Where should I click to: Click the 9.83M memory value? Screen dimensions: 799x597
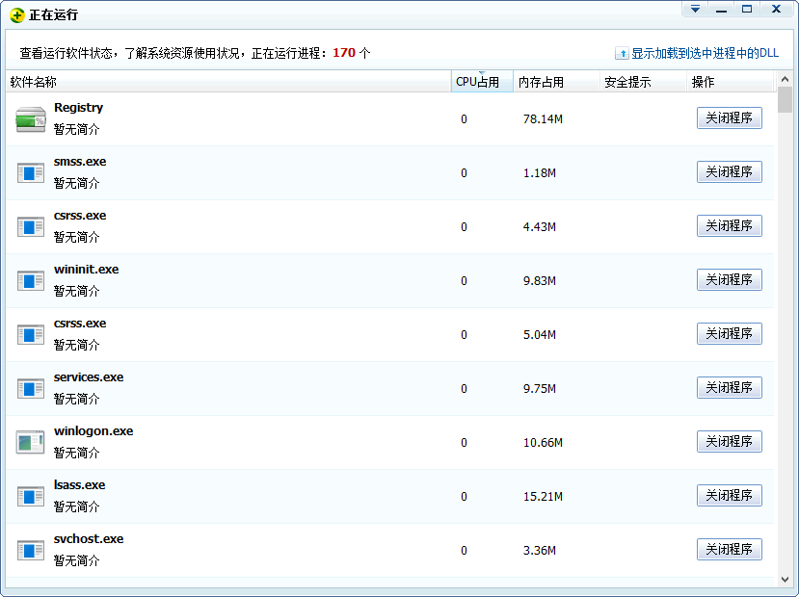click(x=539, y=281)
